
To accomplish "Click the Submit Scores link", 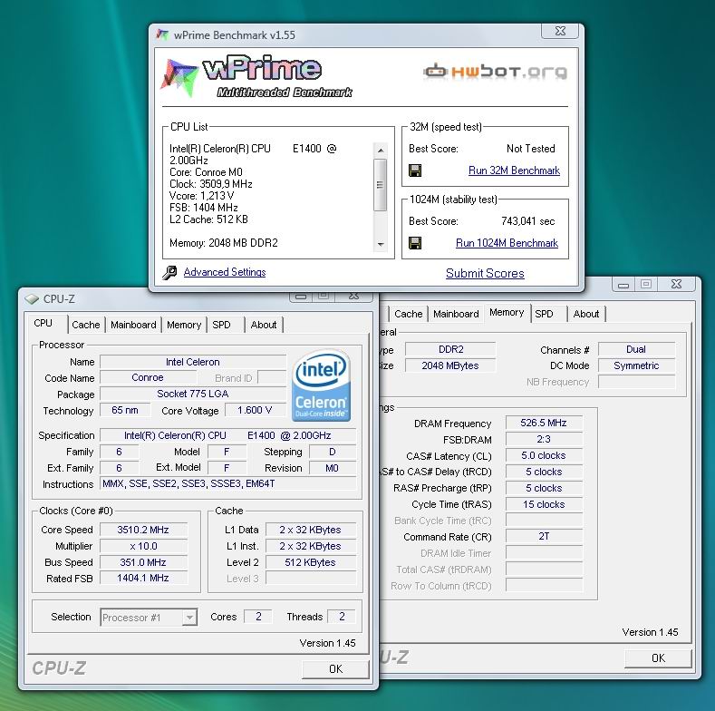I will (x=485, y=273).
